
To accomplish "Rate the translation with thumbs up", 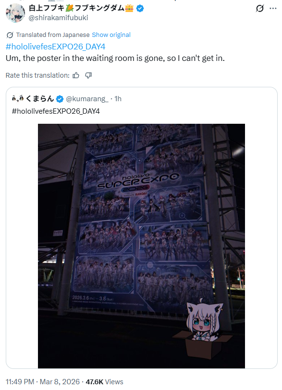I will point(76,75).
